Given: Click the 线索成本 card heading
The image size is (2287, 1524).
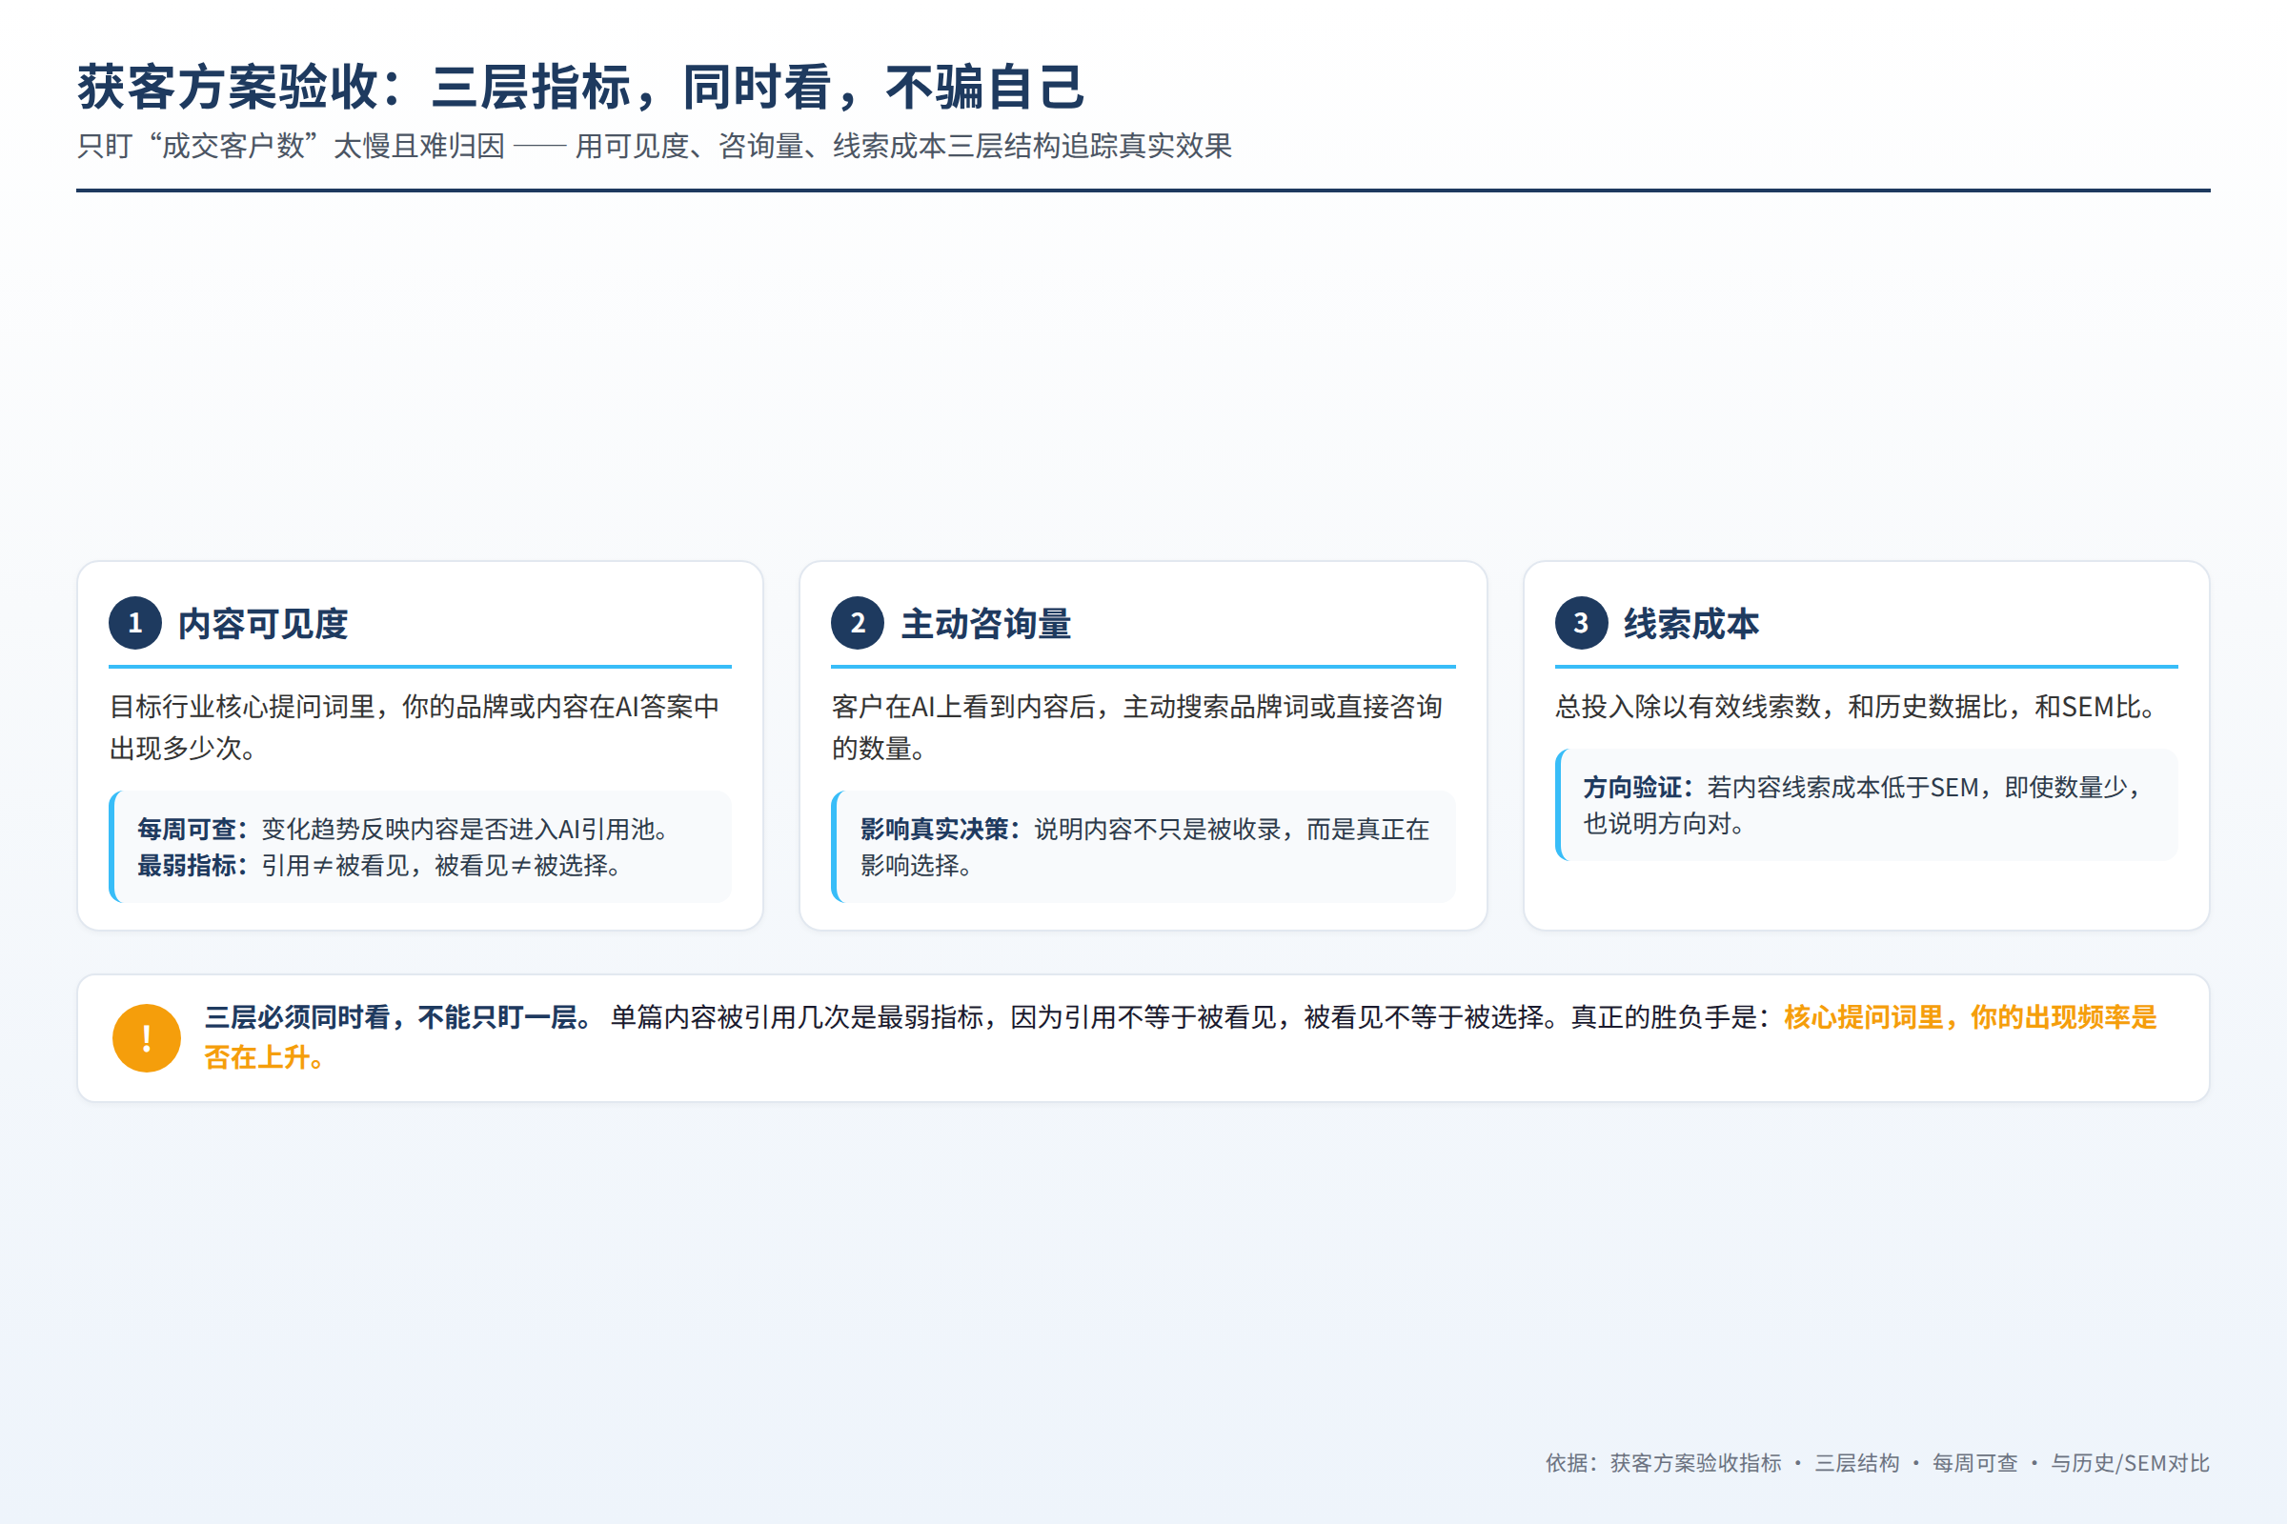Looking at the screenshot, I should click(x=1690, y=624).
